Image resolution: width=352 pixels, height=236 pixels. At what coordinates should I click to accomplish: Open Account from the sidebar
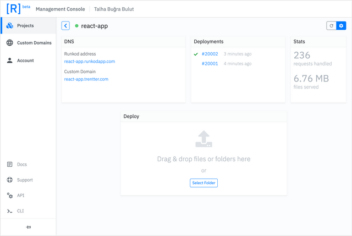tap(28, 61)
